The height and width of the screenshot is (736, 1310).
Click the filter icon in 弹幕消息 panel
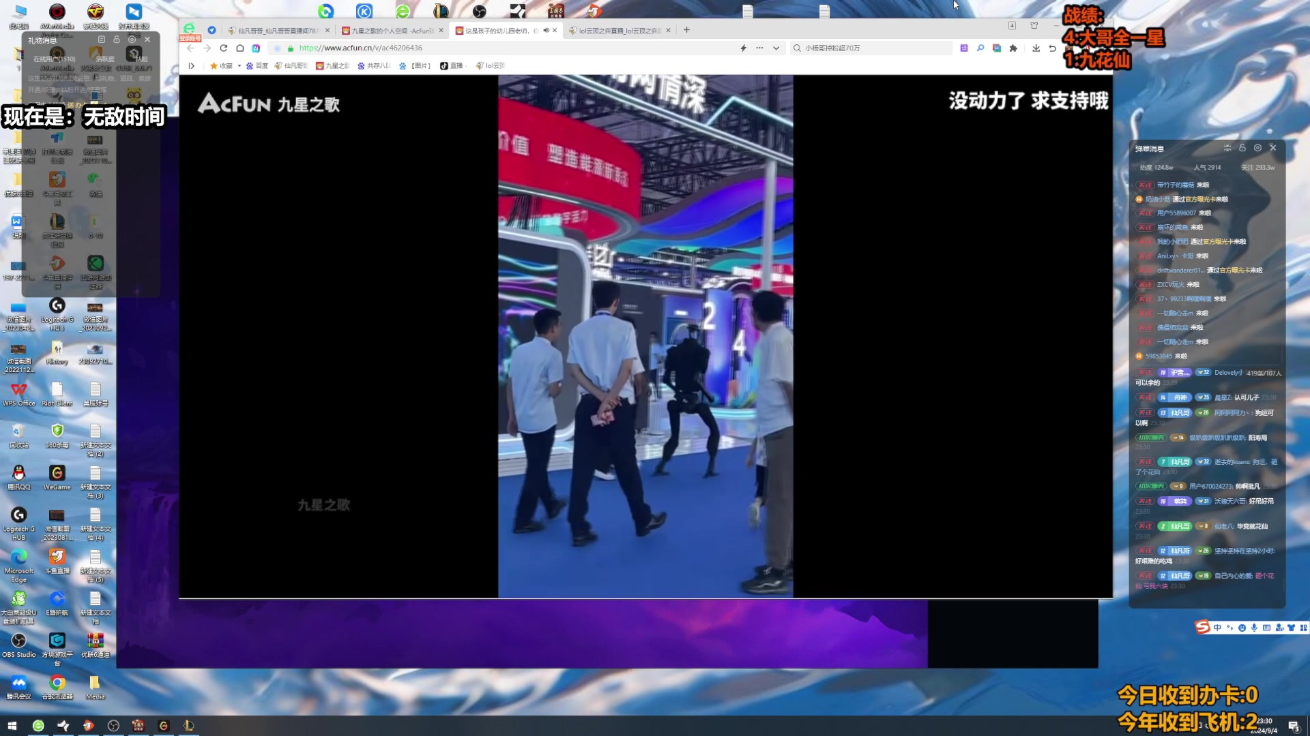[x=1227, y=148]
